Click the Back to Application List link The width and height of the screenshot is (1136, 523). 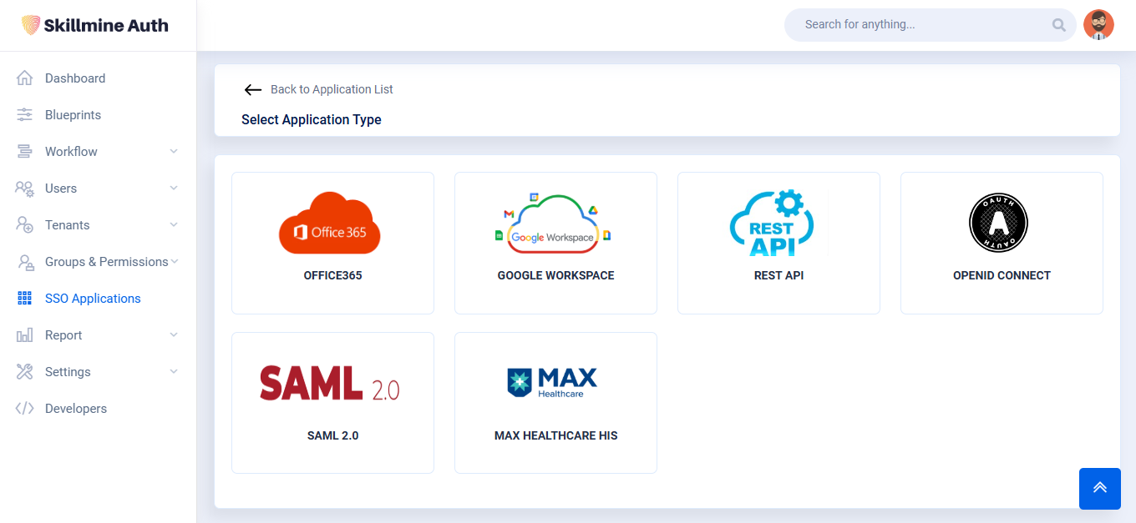pos(332,89)
